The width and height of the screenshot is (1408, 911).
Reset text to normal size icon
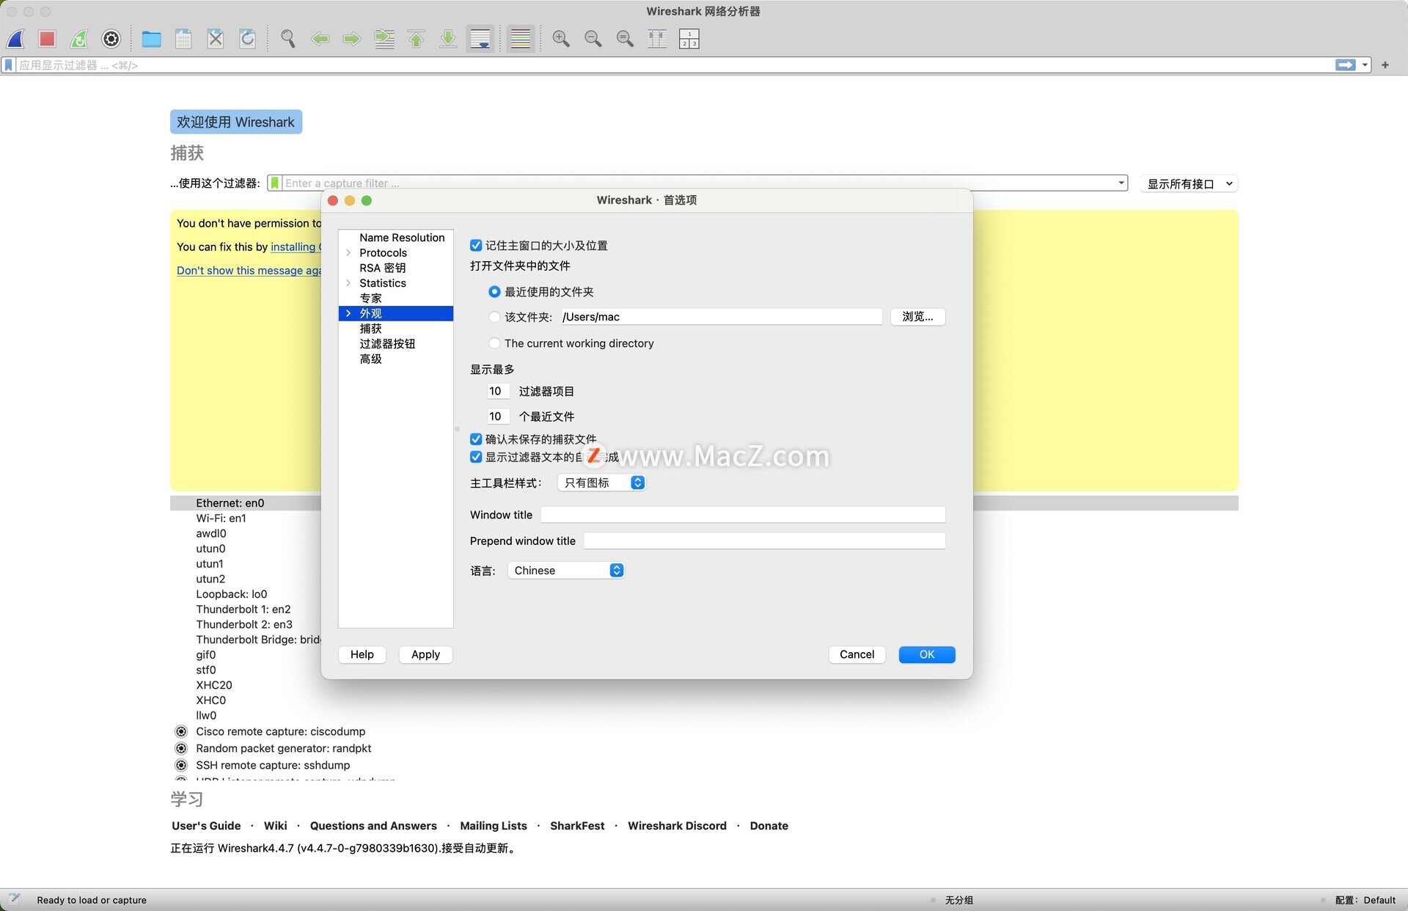point(626,39)
